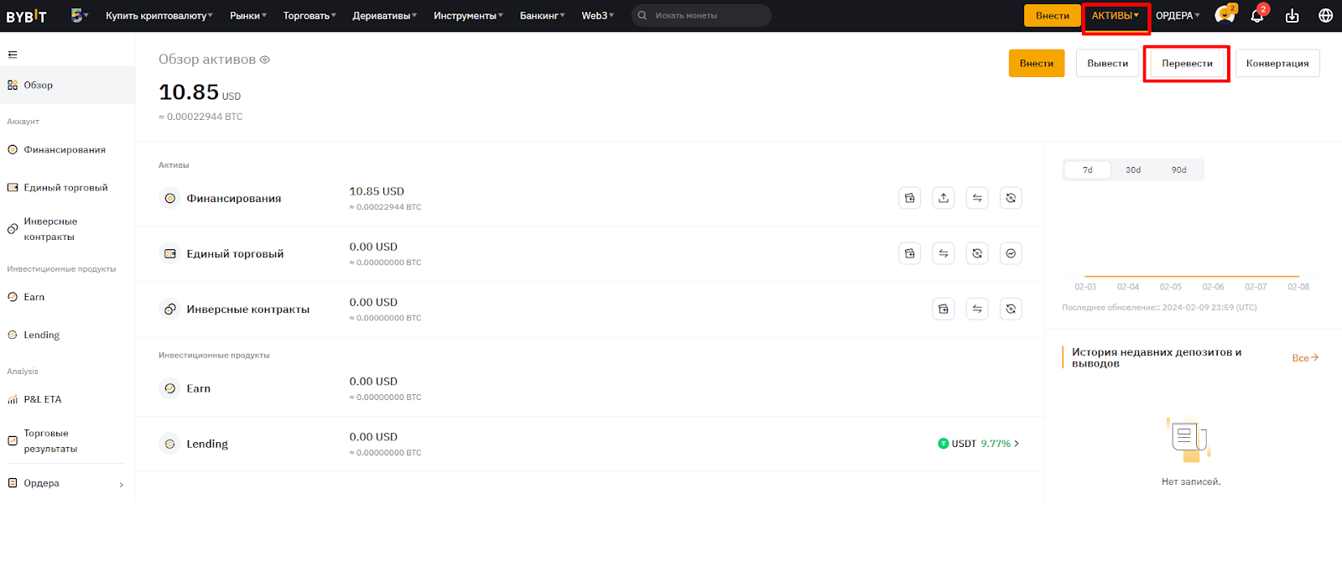Open Все link for deposit history

(x=1305, y=358)
